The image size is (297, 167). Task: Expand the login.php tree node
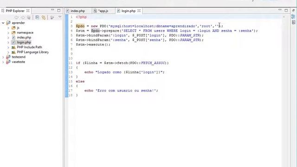tap(8, 42)
